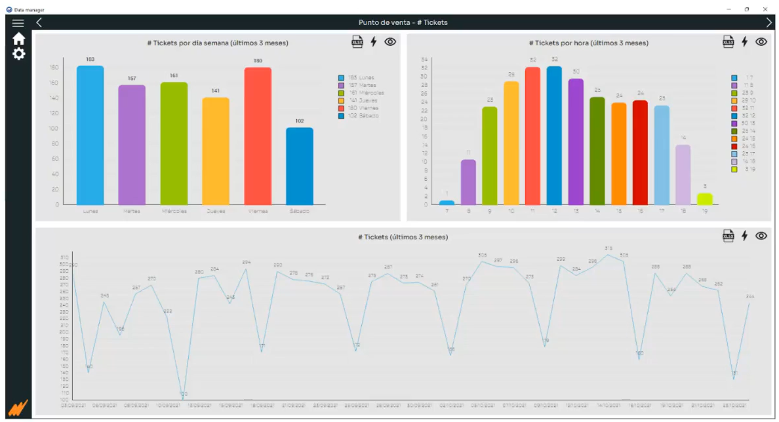The image size is (779, 422).
Task: Export the 3-month Tickets line chart to XLSX
Action: coord(728,236)
